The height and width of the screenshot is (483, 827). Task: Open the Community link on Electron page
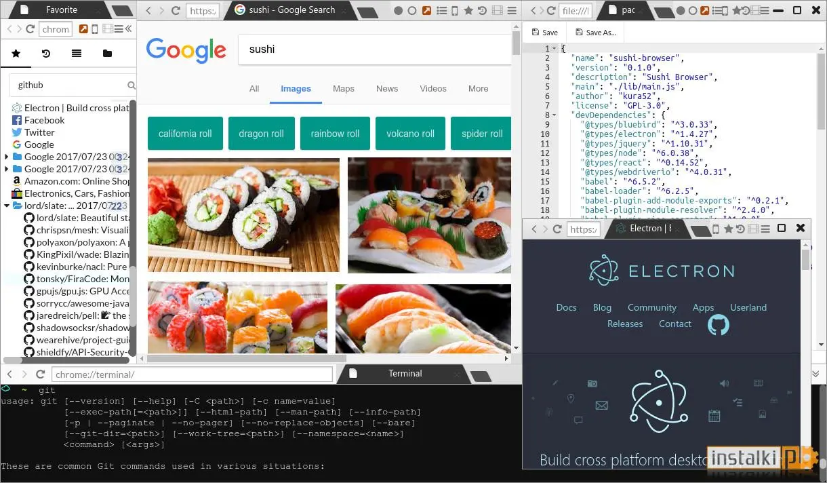click(x=652, y=308)
